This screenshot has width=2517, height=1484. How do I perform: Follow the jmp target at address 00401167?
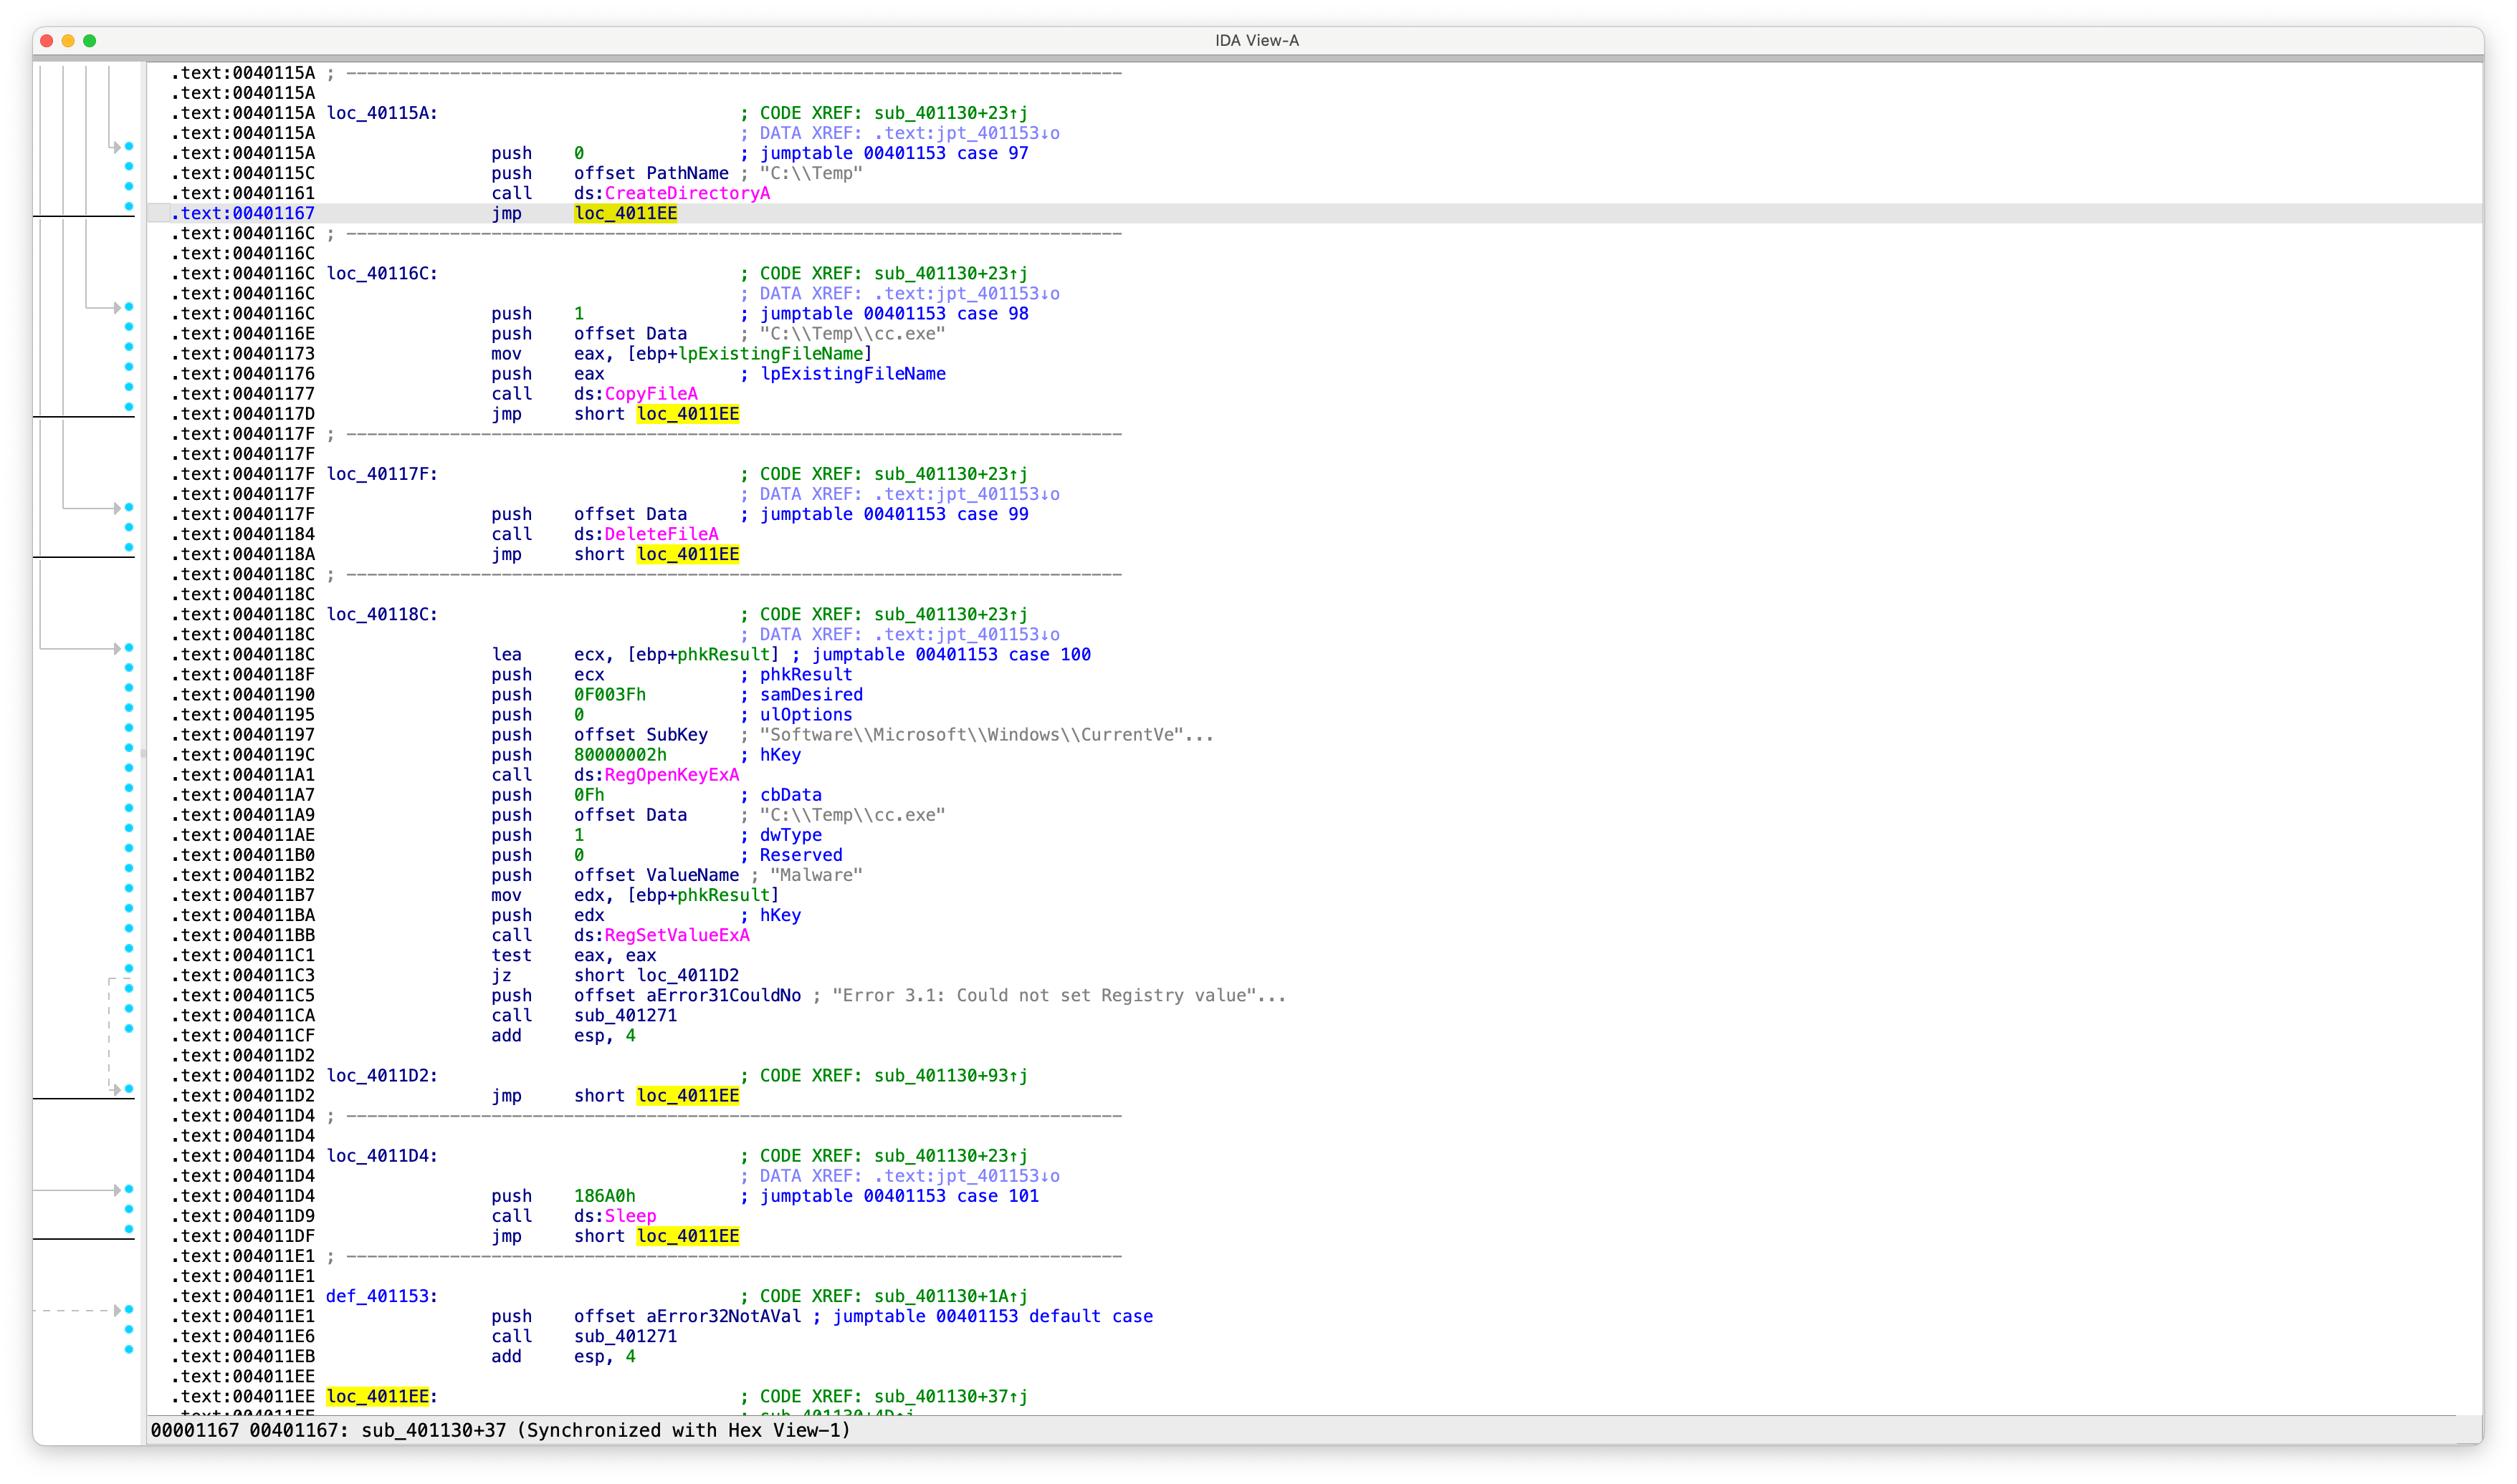click(625, 213)
